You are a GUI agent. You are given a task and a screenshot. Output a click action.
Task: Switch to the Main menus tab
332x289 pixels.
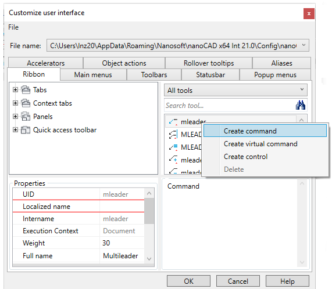(93, 75)
